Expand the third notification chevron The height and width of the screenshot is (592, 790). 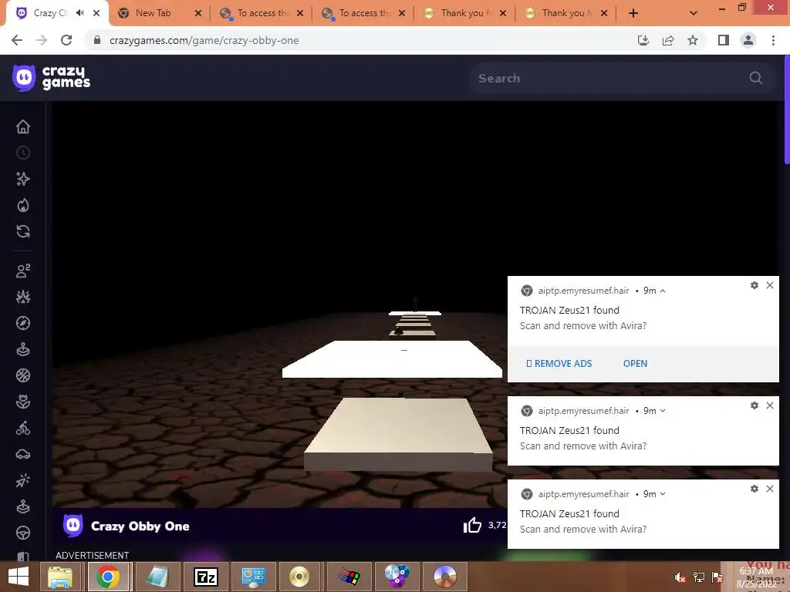pyautogui.click(x=663, y=494)
